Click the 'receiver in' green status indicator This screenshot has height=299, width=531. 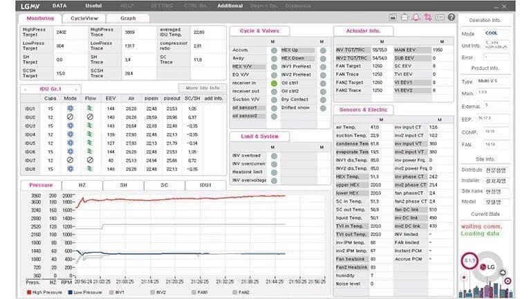click(x=274, y=82)
